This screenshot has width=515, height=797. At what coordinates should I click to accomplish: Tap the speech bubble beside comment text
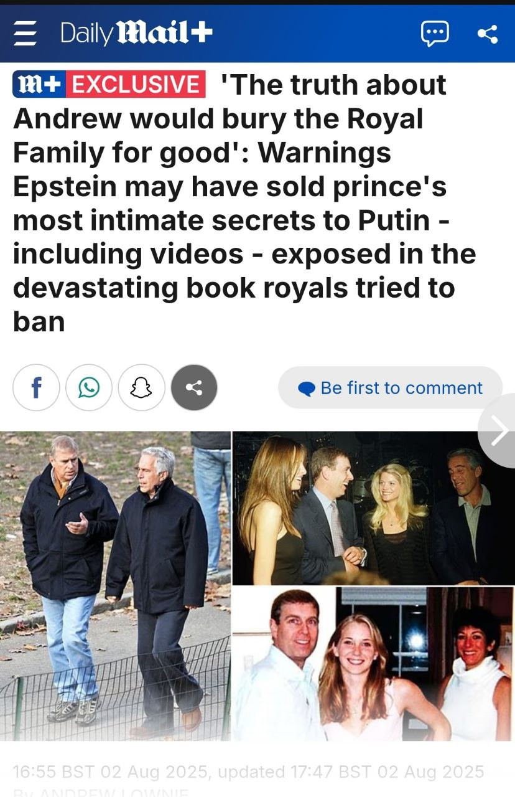(x=307, y=389)
